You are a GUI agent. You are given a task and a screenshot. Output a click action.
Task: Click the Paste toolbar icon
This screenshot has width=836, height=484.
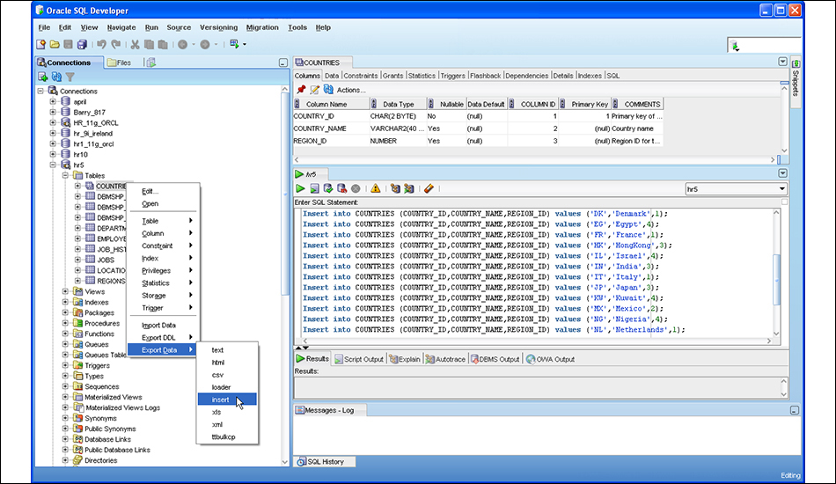click(163, 44)
